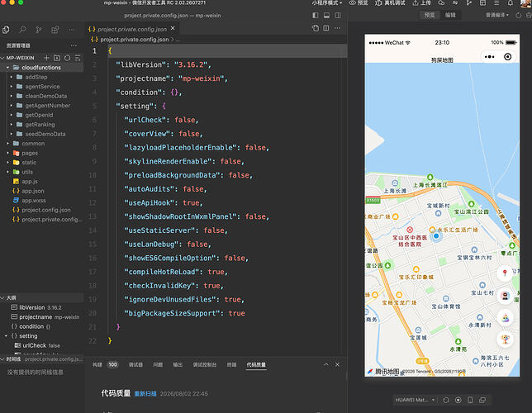Switch to the 终端 panel tab

(232, 365)
